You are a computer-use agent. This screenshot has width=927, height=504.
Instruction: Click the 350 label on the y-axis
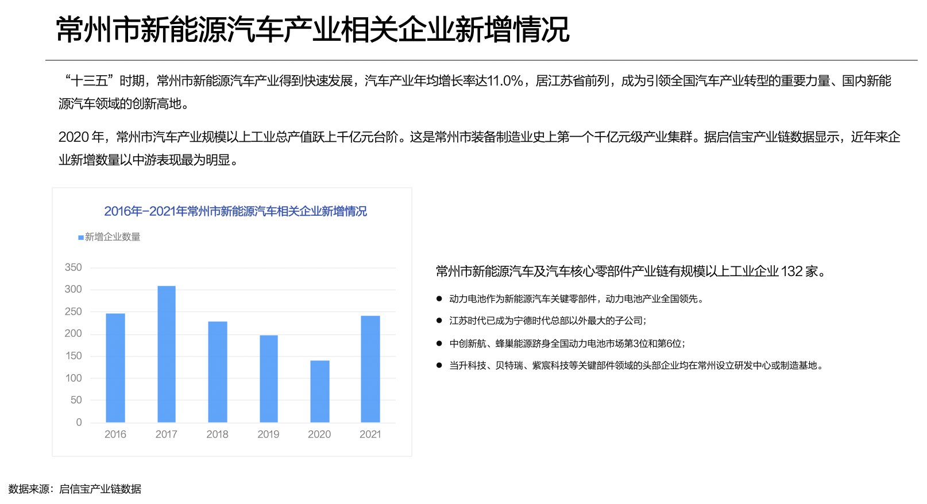(x=73, y=267)
